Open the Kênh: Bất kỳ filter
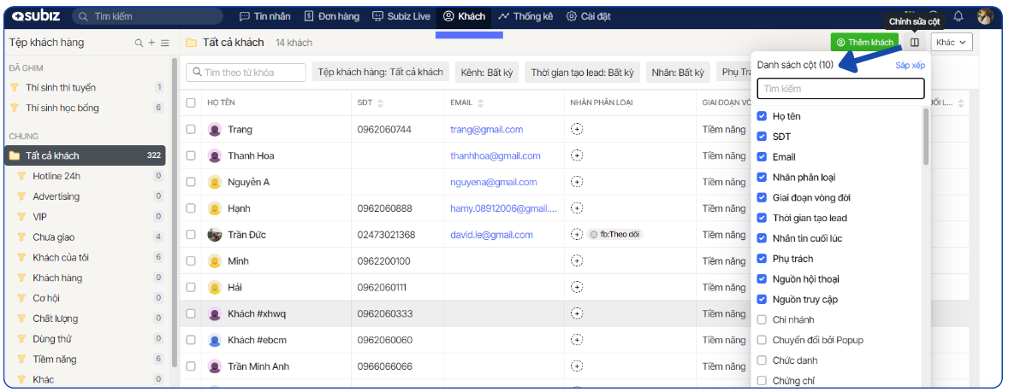This screenshot has width=1009, height=392. (485, 73)
